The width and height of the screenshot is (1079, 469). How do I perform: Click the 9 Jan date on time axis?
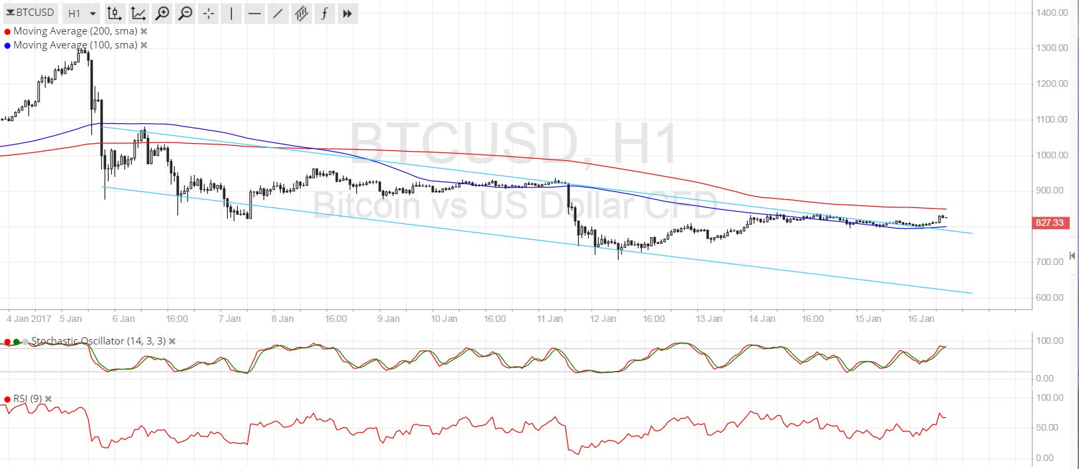tap(389, 319)
